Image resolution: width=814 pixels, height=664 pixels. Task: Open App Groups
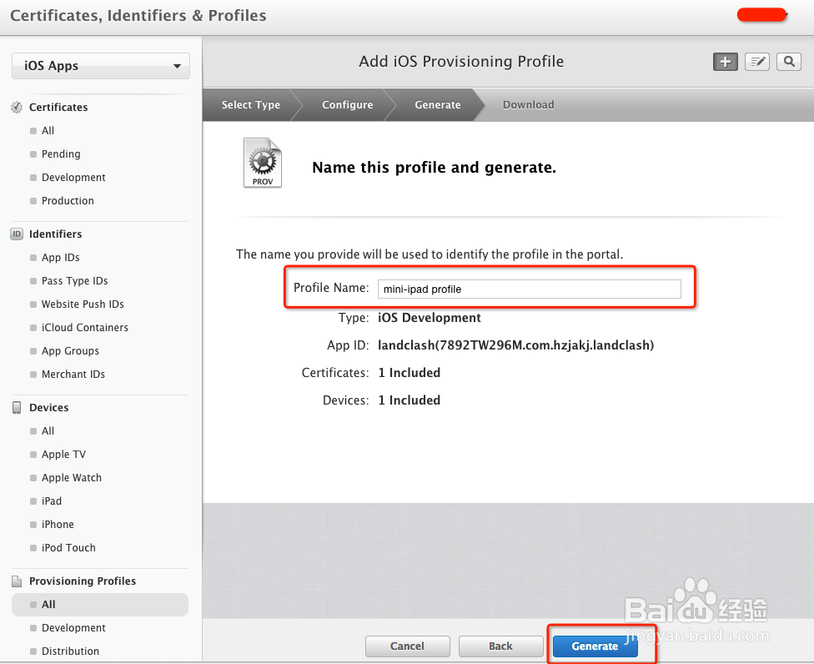click(70, 351)
